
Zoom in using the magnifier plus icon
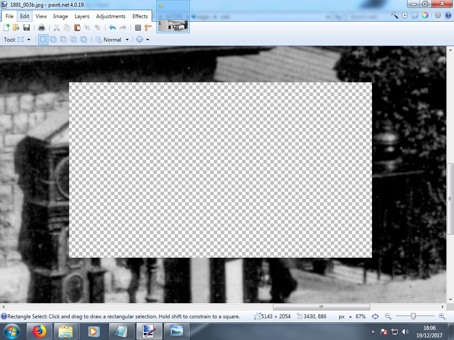pos(442,317)
